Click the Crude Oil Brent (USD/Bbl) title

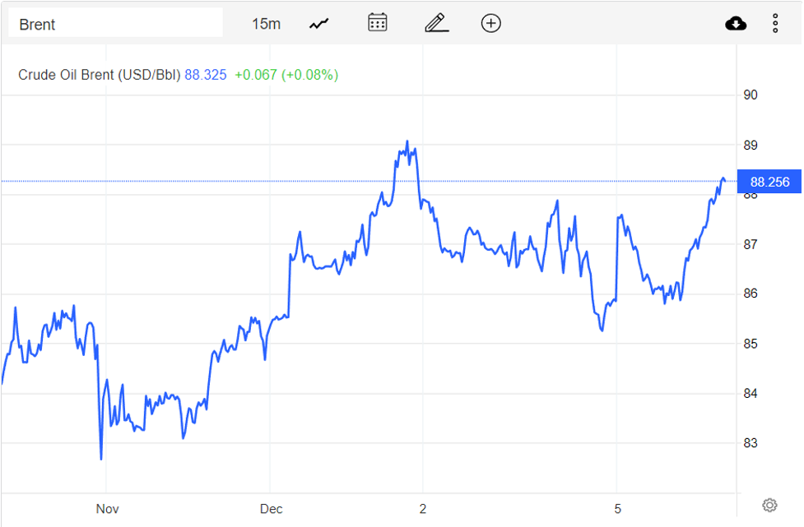(99, 75)
